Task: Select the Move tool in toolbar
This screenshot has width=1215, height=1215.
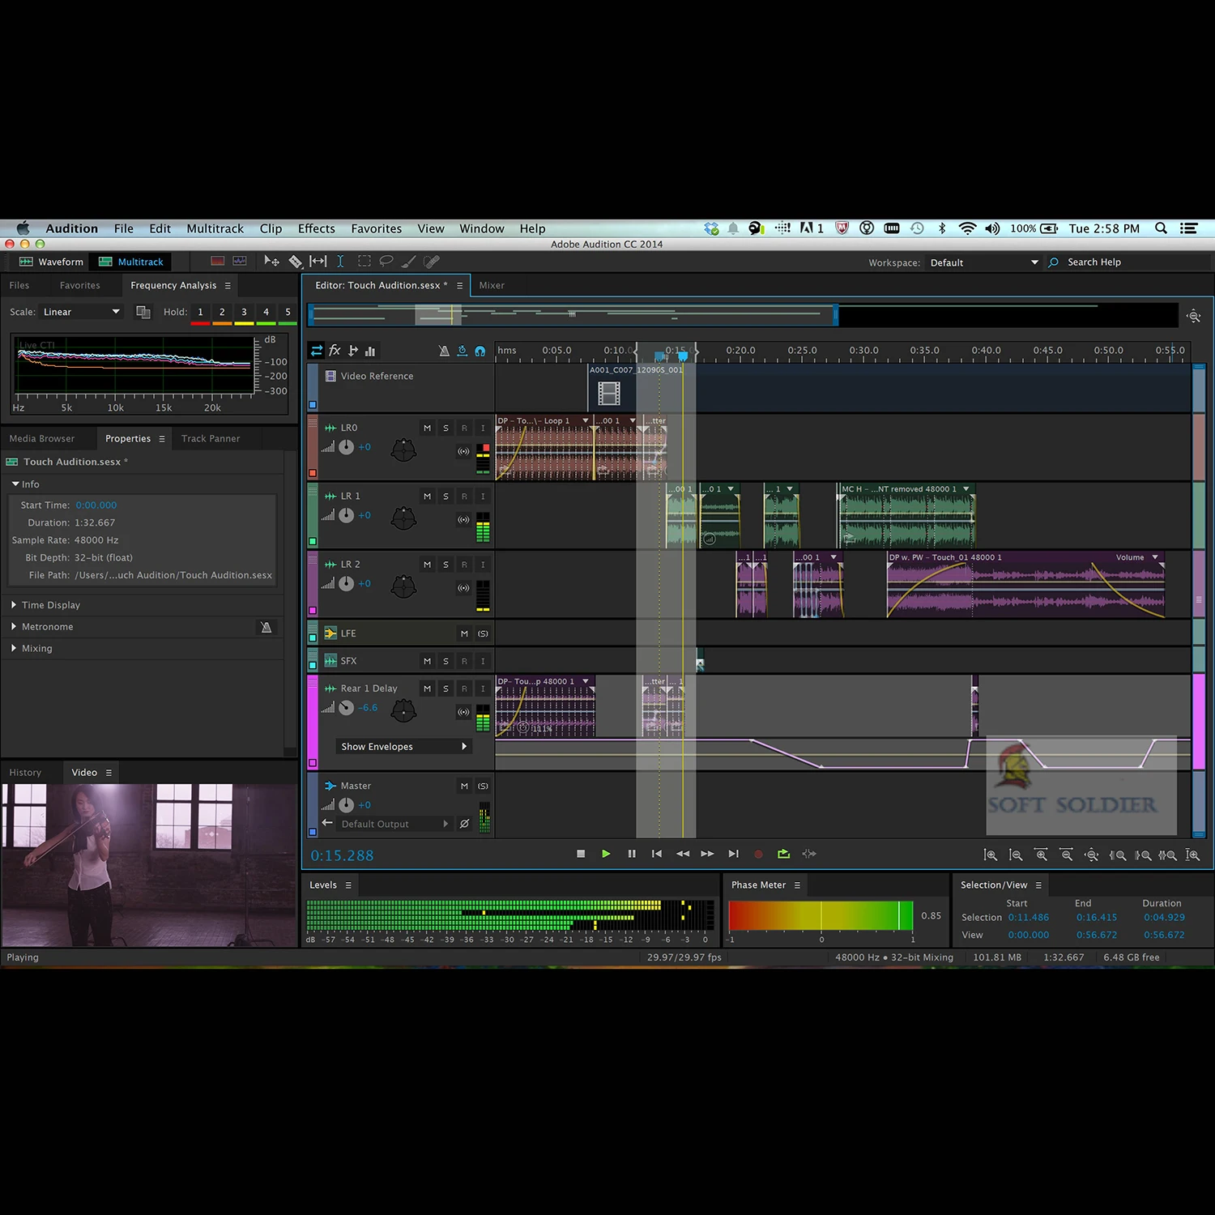Action: click(271, 262)
